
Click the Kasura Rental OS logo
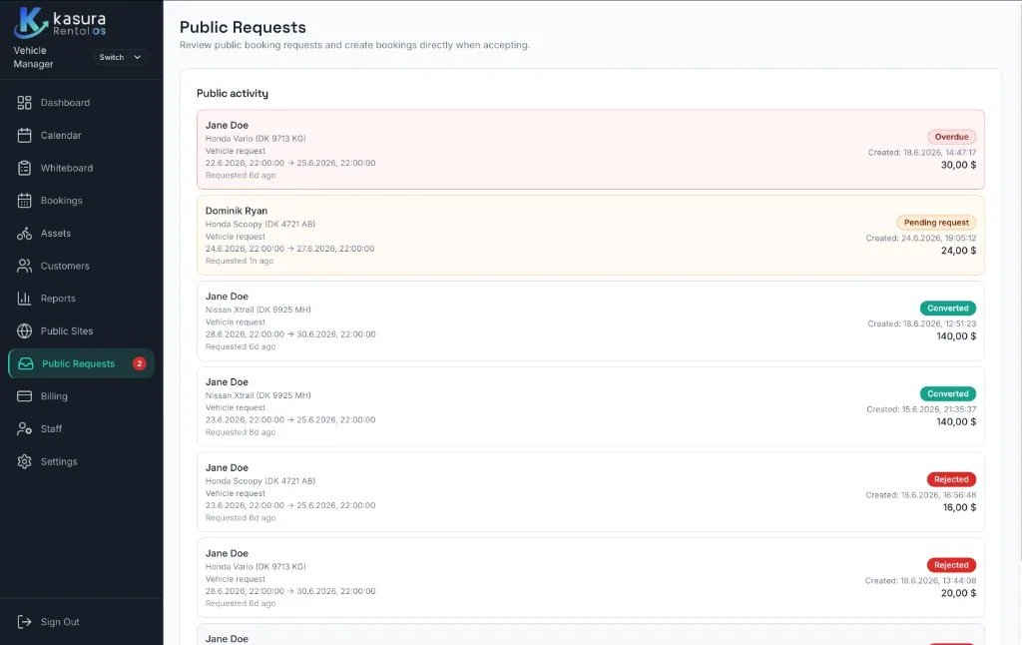60,22
